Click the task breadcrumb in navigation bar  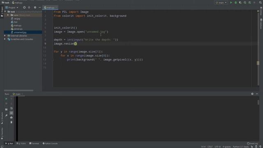click(x=5, y=2)
